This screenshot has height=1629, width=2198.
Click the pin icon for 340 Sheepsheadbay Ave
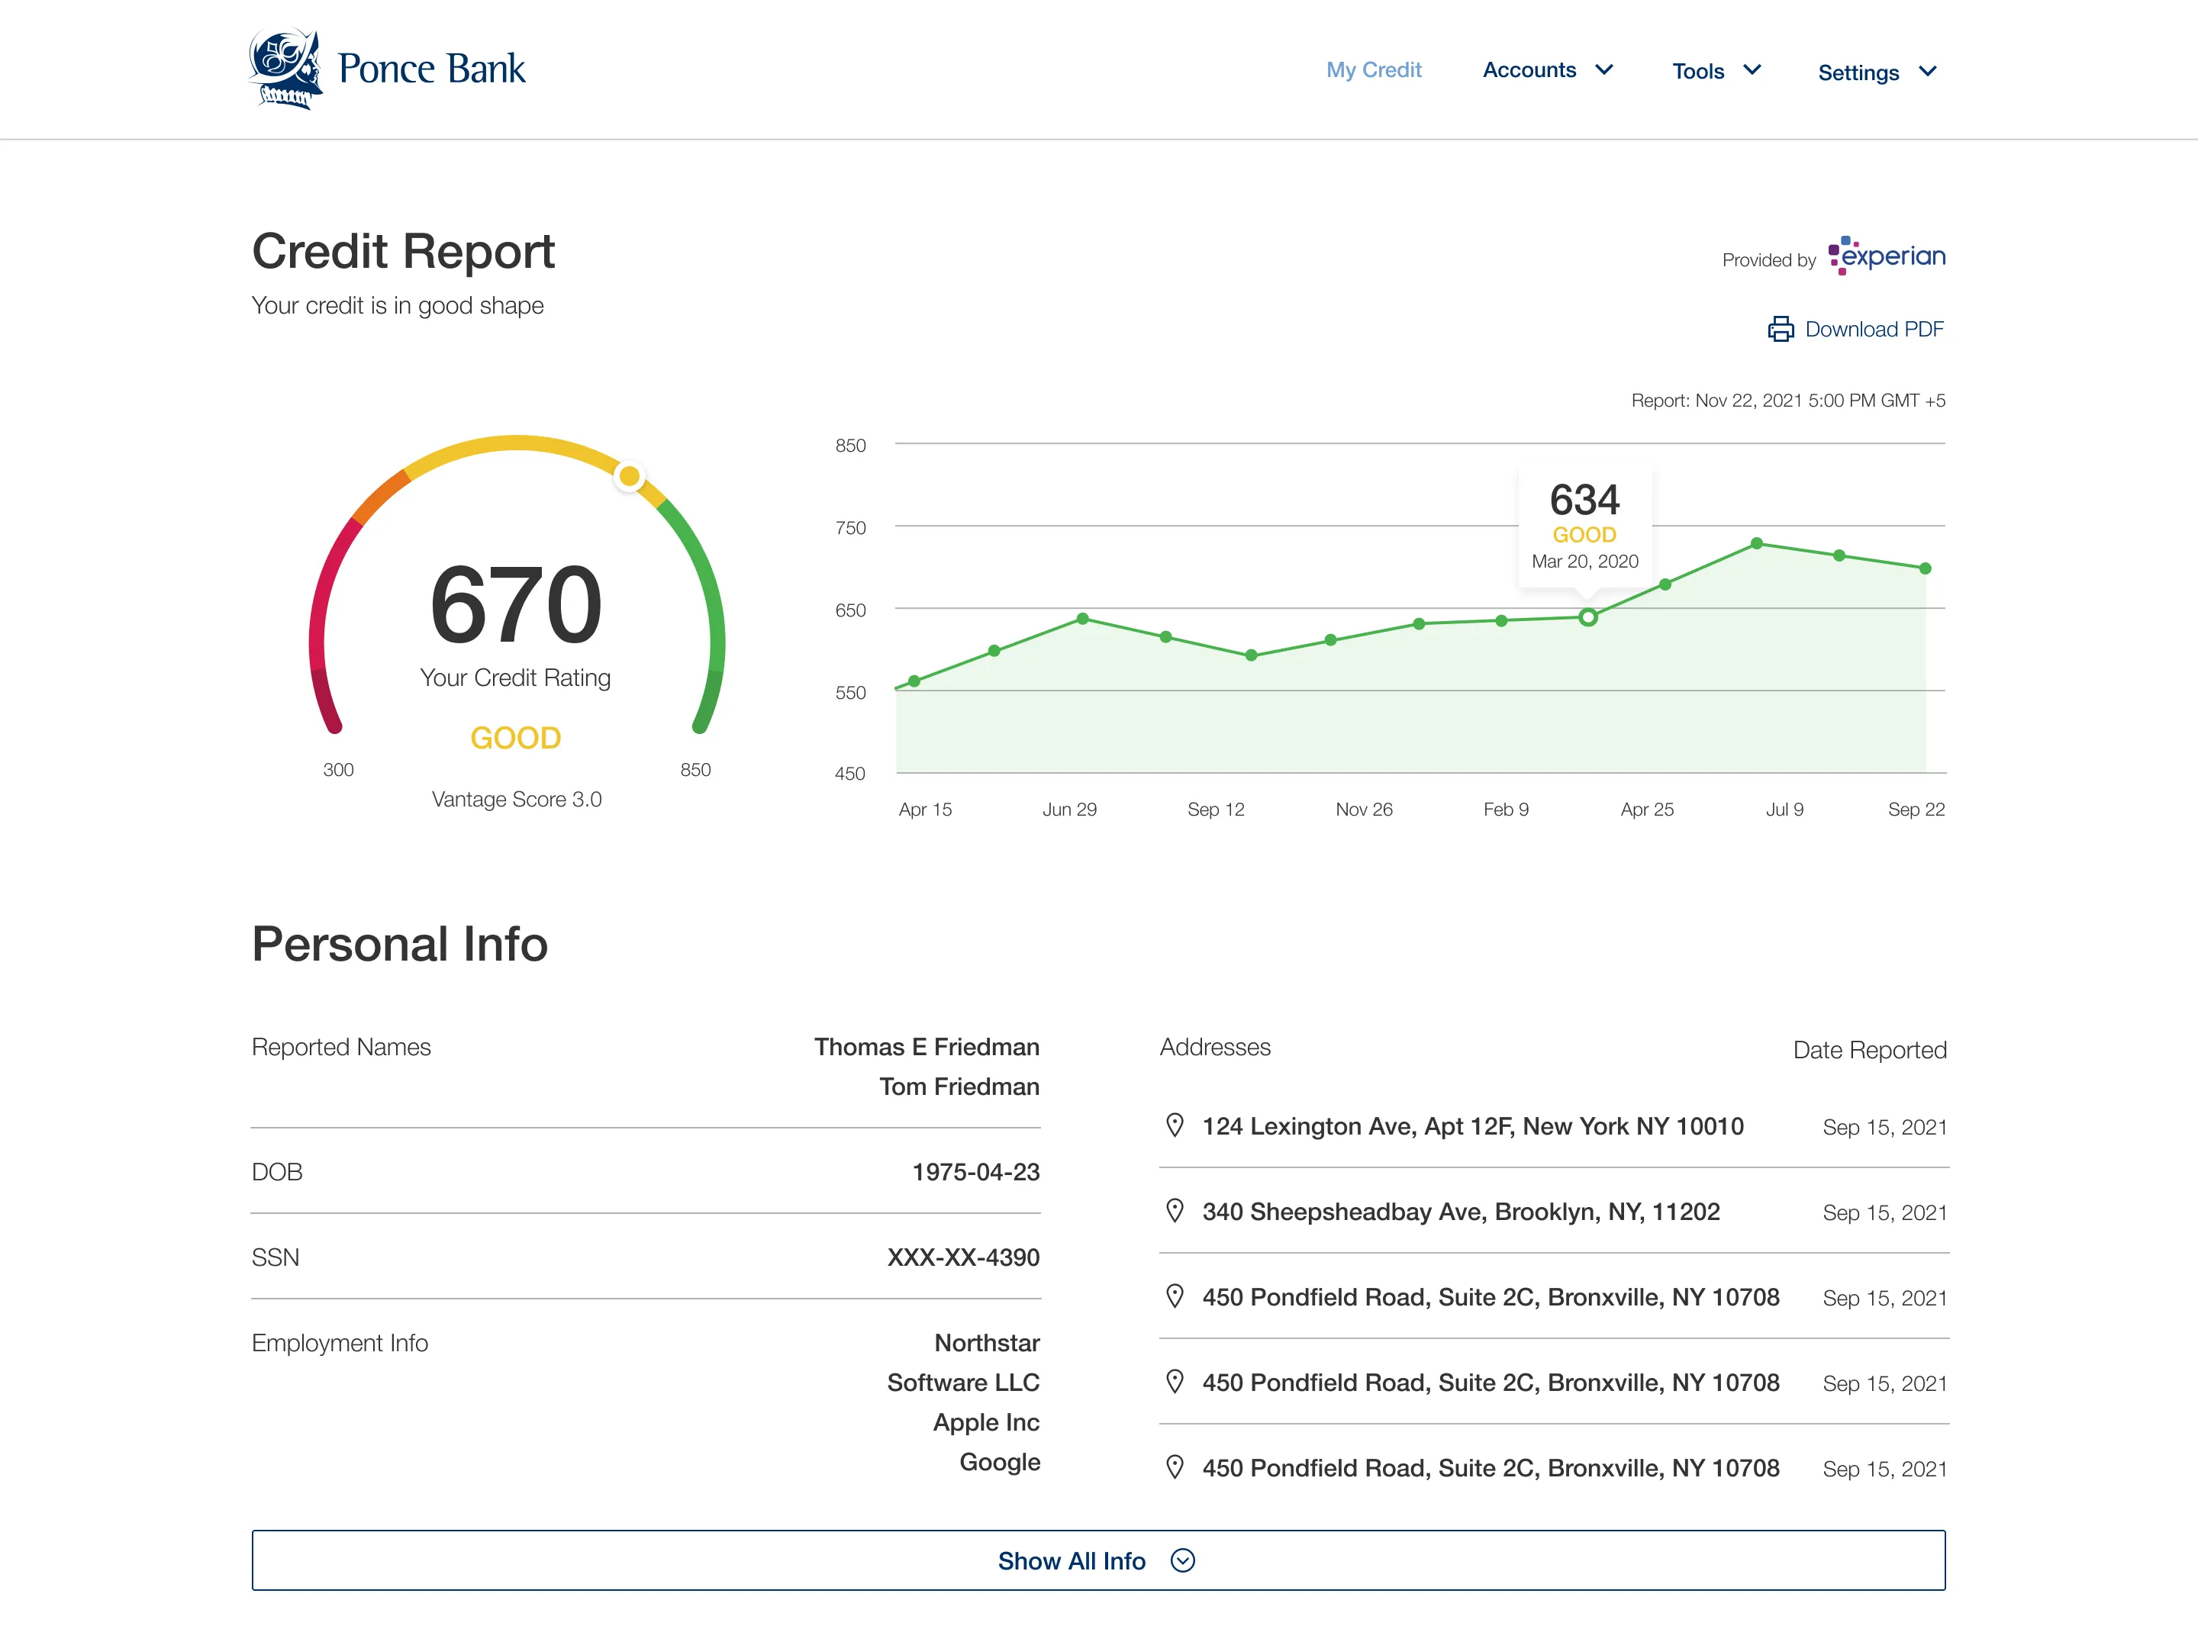point(1175,1211)
